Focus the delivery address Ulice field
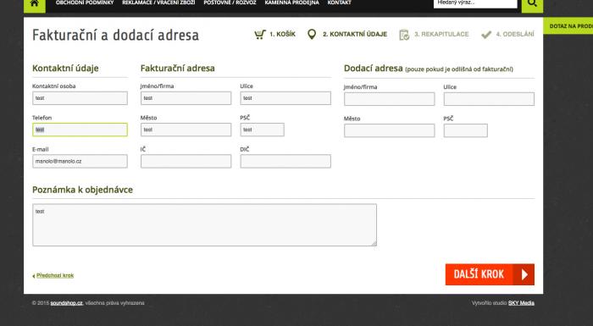This screenshot has height=326, width=593. pyautogui.click(x=489, y=99)
